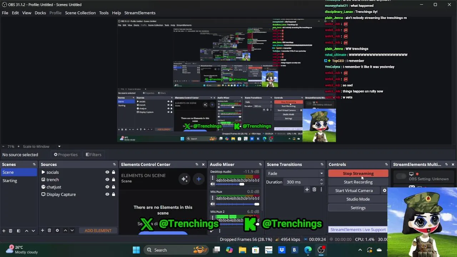Open the Scene Collection menu
457x257 pixels.
click(x=80, y=13)
